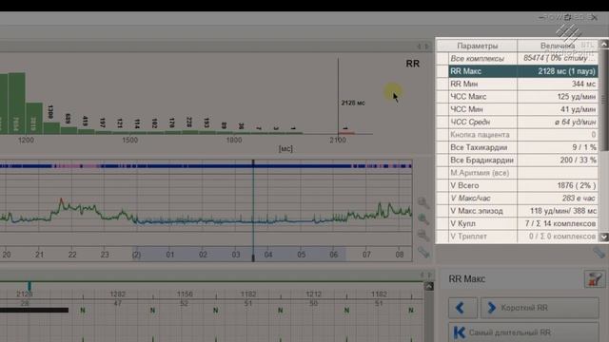The height and width of the screenshot is (342, 609).
Task: Click the teal marker above the 2128 RR interval
Action: click(x=29, y=286)
